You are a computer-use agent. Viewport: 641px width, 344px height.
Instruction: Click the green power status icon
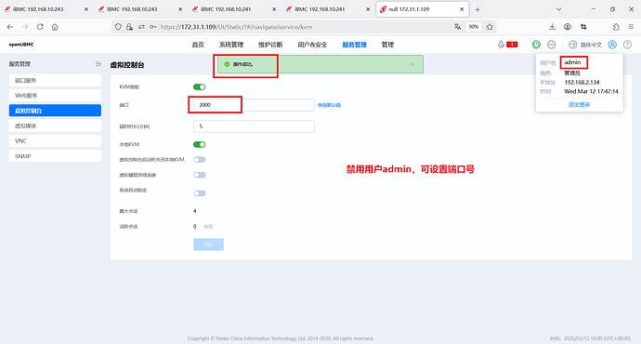click(x=536, y=45)
